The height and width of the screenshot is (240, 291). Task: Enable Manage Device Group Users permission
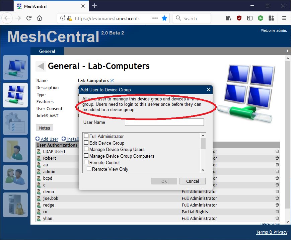(86, 149)
